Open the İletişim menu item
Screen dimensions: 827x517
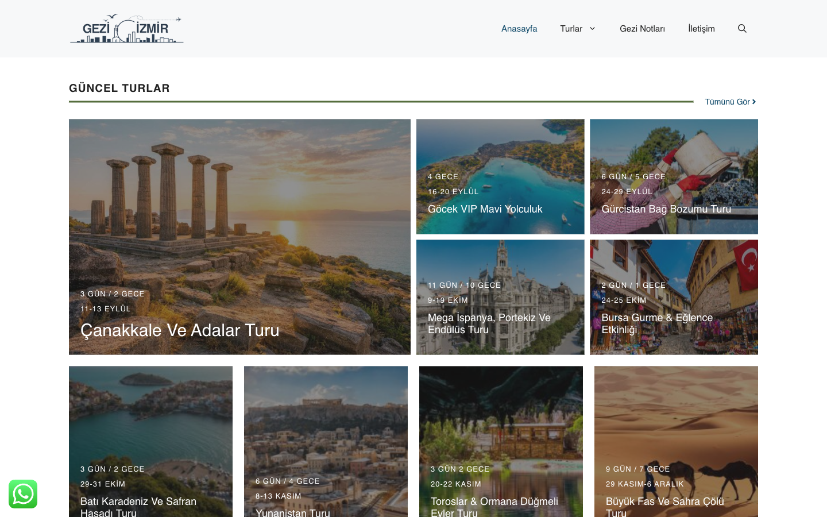click(701, 29)
